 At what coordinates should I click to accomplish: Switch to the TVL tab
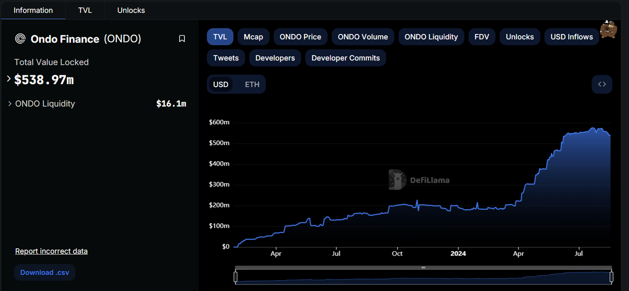pos(85,10)
